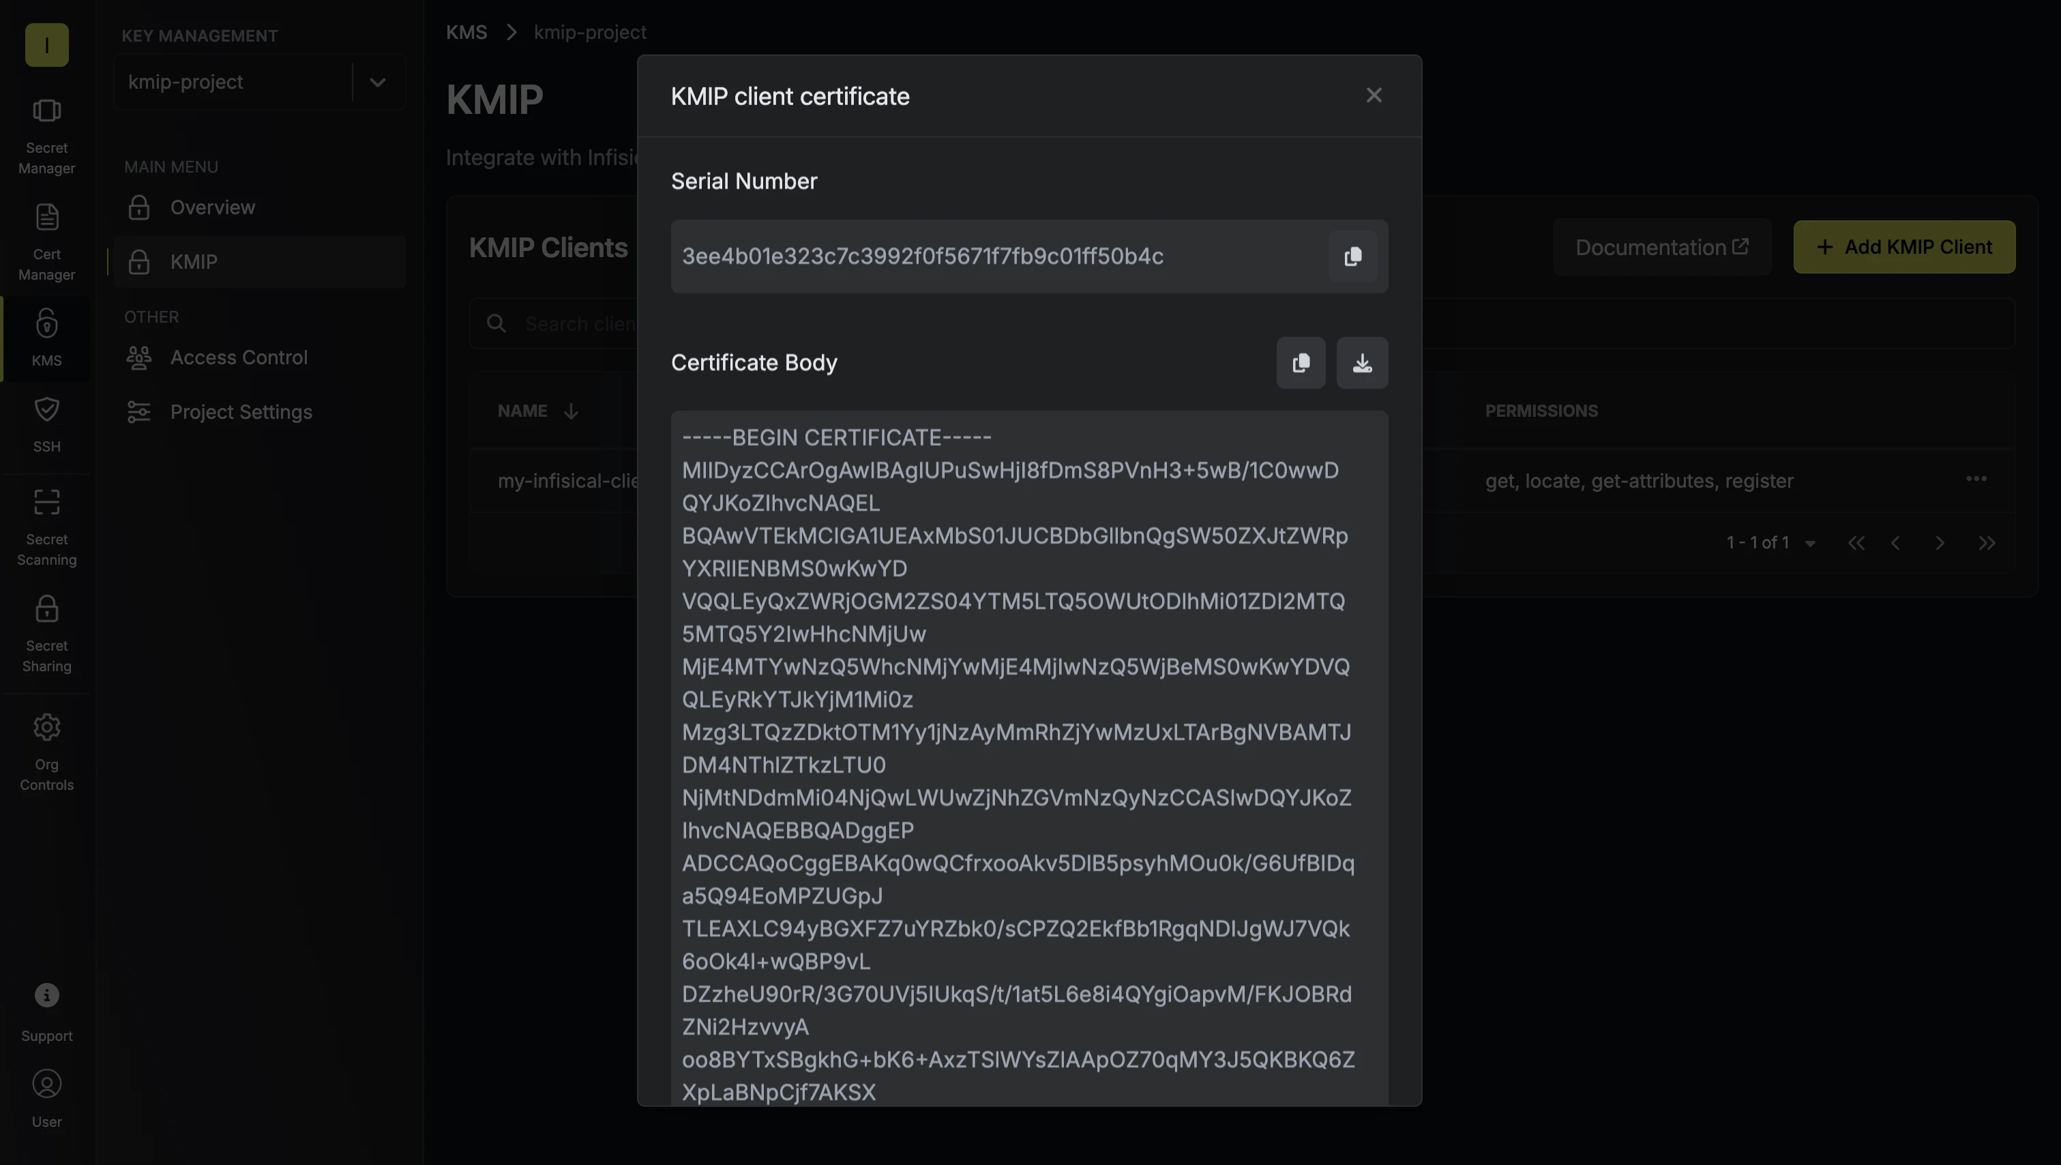Click Add KMIP Client button

(1903, 247)
